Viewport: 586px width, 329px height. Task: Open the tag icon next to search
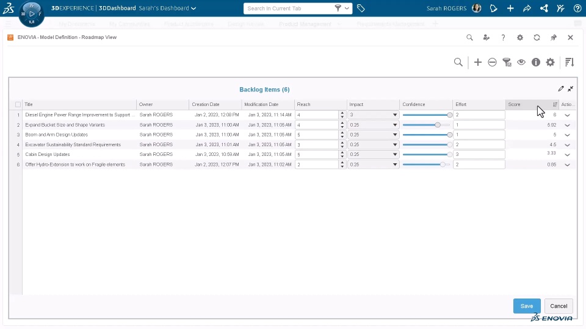click(x=361, y=8)
